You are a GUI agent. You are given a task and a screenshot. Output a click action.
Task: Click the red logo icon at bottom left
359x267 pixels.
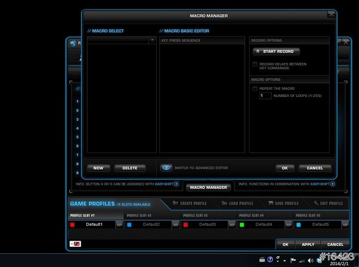coord(77,244)
